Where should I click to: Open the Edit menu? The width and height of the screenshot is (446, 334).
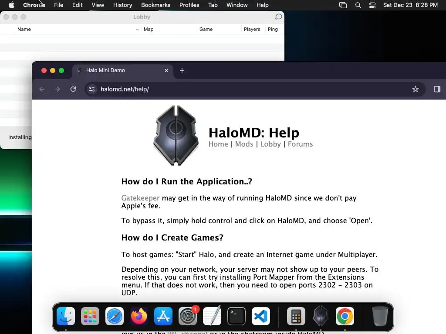coord(78,5)
